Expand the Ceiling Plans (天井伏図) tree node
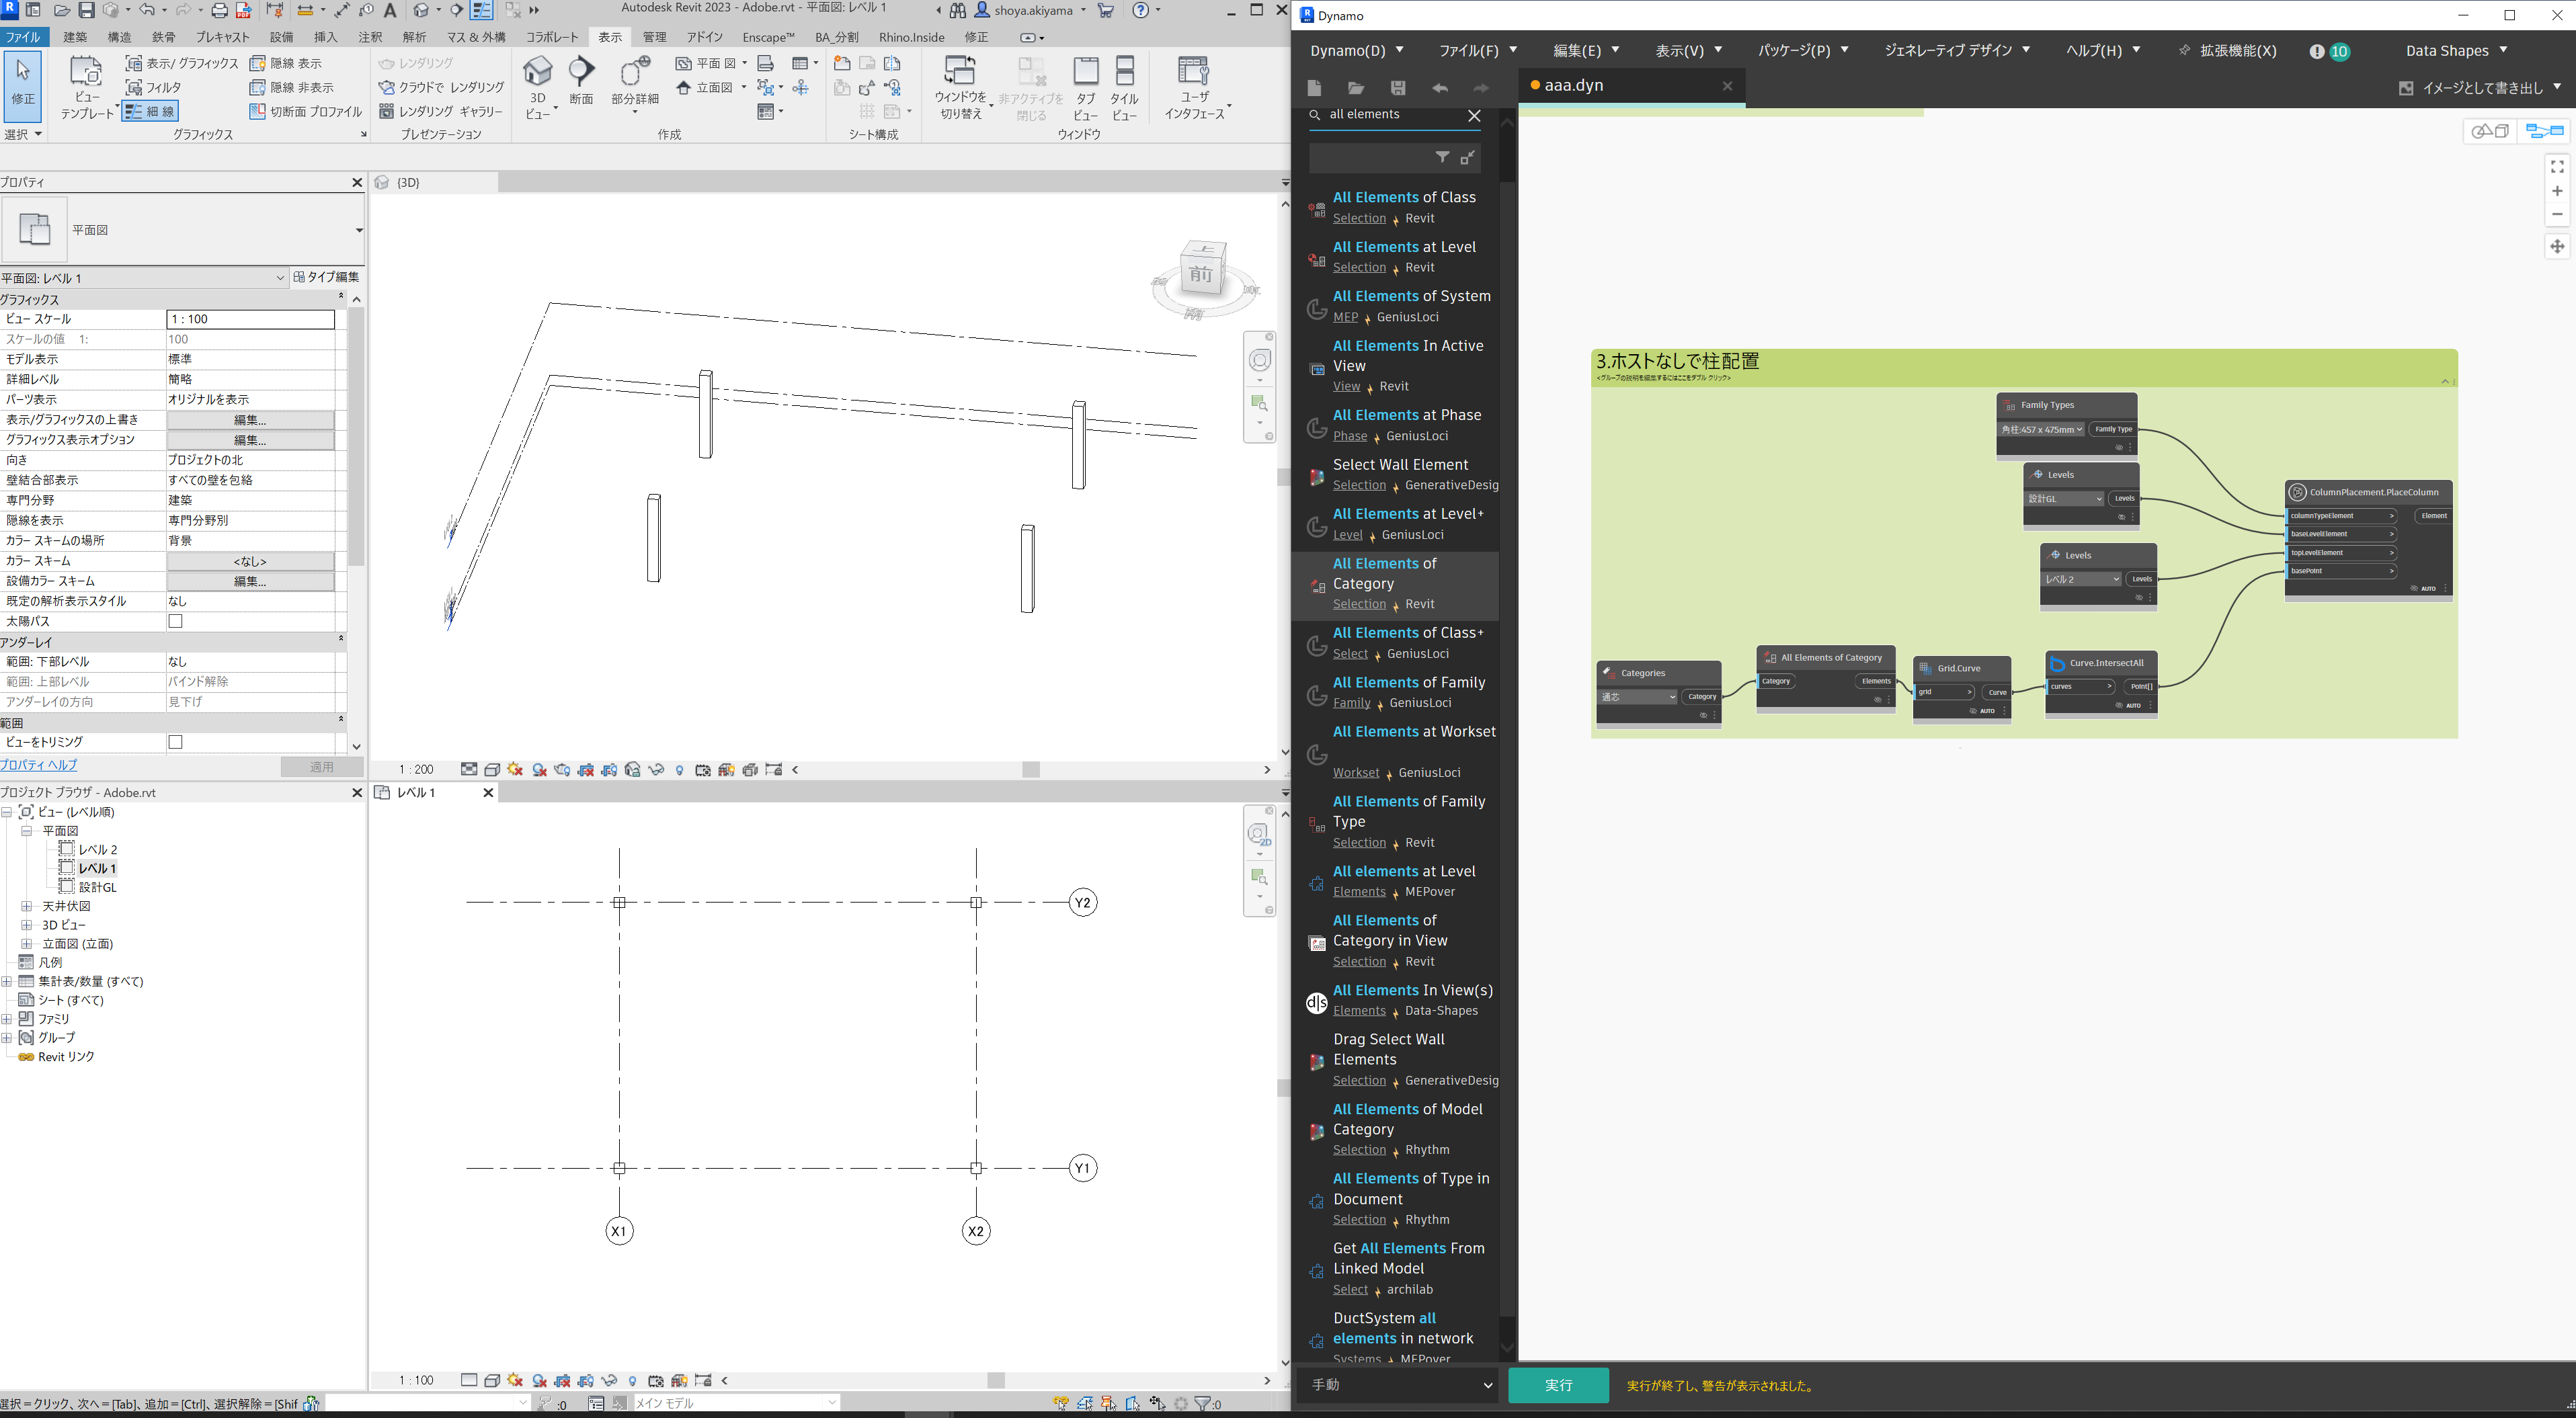Image resolution: width=2576 pixels, height=1418 pixels. coord(27,906)
